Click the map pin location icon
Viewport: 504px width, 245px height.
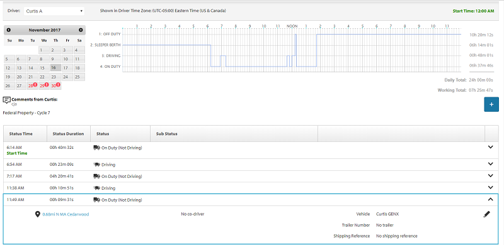coord(38,214)
